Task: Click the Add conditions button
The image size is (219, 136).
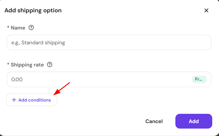Action: [32, 100]
